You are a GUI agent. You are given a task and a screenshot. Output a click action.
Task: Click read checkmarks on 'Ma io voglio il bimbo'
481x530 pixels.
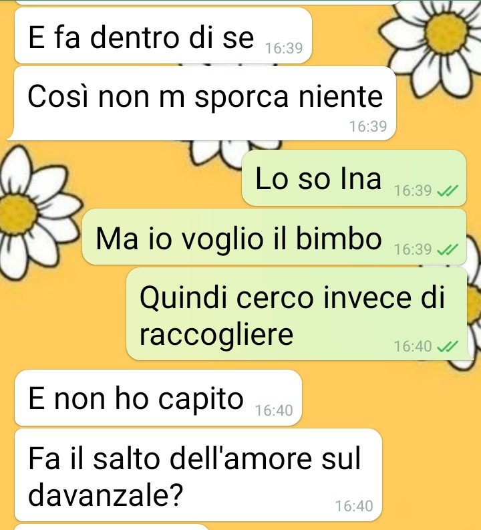click(448, 249)
